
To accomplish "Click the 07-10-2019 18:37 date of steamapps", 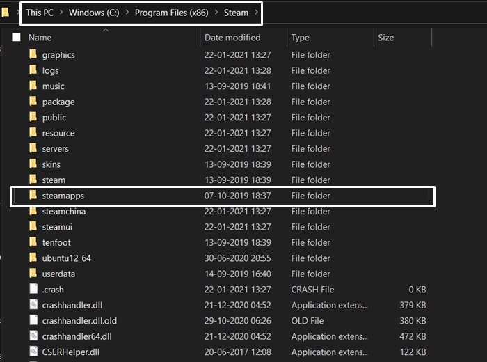I will (238, 196).
